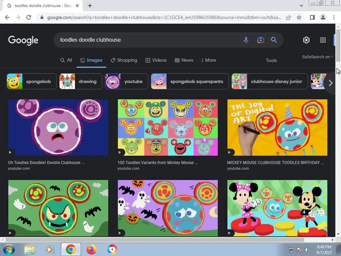Switch to Shopping results

click(124, 60)
